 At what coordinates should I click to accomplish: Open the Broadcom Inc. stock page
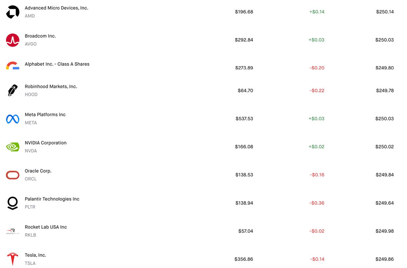[x=40, y=36]
